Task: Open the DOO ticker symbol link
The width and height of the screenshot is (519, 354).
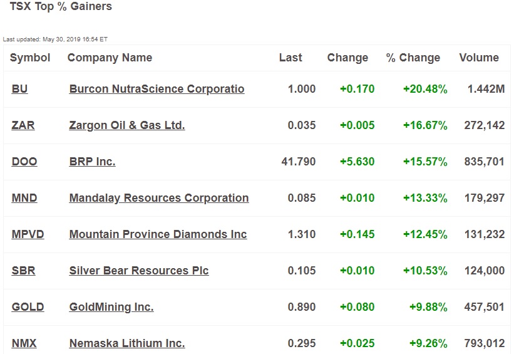Action: point(24,162)
